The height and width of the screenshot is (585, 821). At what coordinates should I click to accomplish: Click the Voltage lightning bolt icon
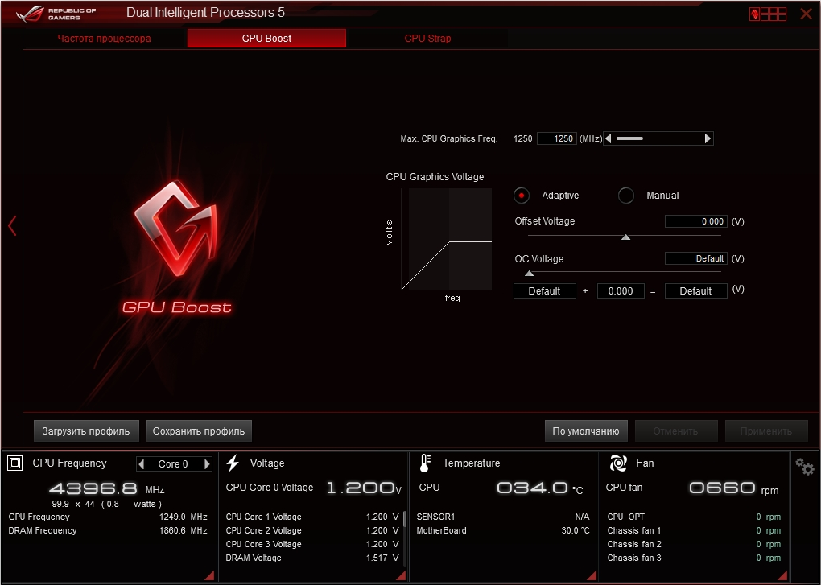[233, 463]
